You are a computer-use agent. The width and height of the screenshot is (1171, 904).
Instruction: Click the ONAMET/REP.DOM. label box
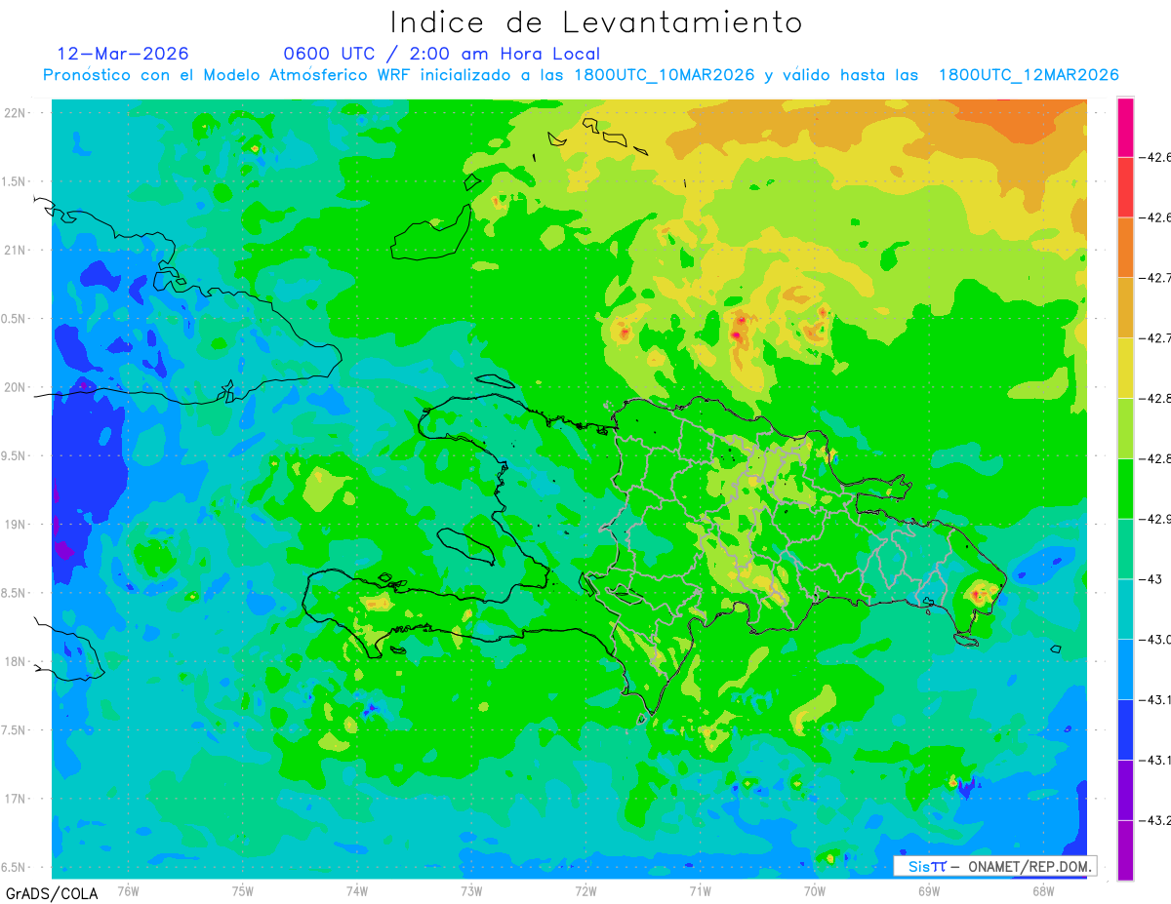coord(994,866)
